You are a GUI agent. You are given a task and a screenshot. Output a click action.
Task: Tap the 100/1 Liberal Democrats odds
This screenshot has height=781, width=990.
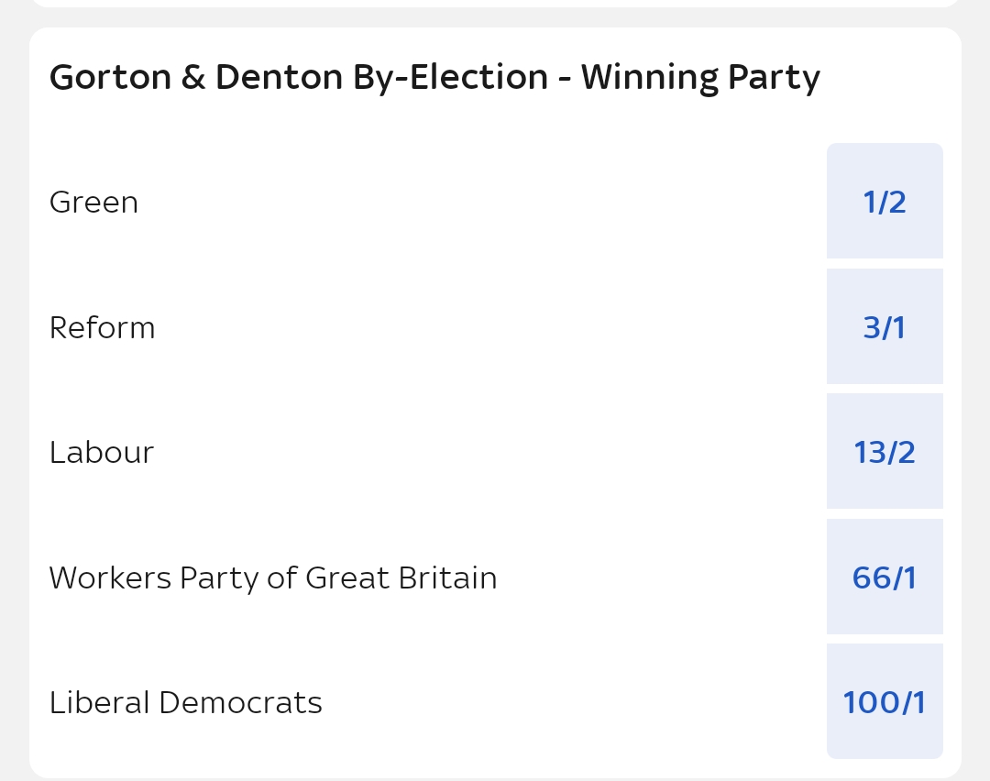[x=885, y=702]
